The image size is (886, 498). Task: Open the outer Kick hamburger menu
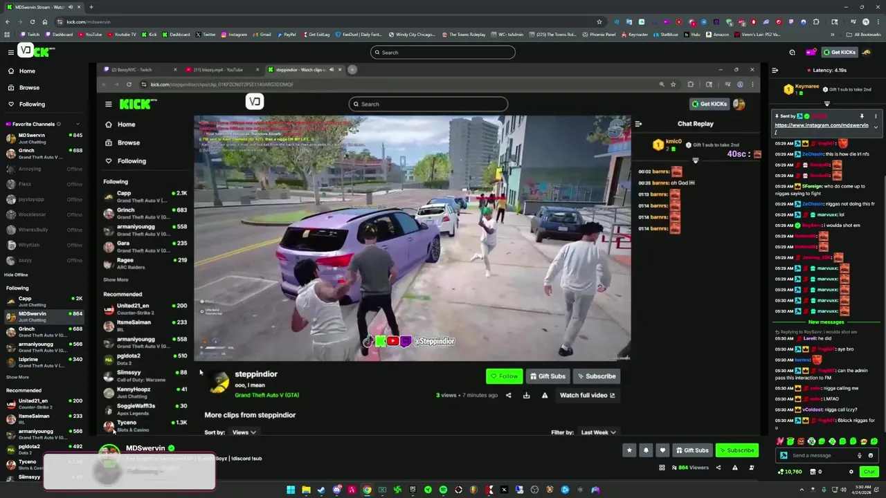tap(10, 52)
